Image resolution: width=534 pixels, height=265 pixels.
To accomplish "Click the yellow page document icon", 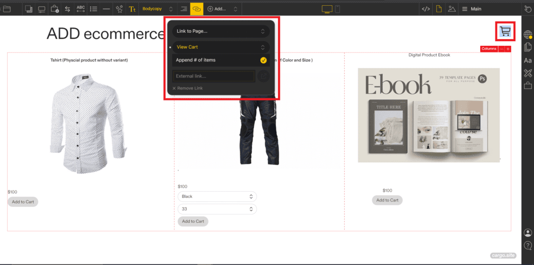I will pyautogui.click(x=439, y=9).
